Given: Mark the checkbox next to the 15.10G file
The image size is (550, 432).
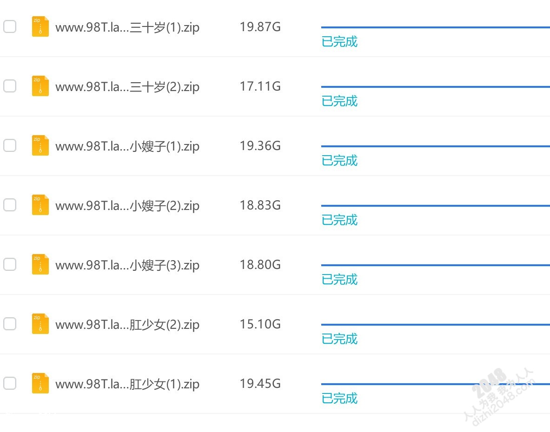Looking at the screenshot, I should (x=10, y=324).
